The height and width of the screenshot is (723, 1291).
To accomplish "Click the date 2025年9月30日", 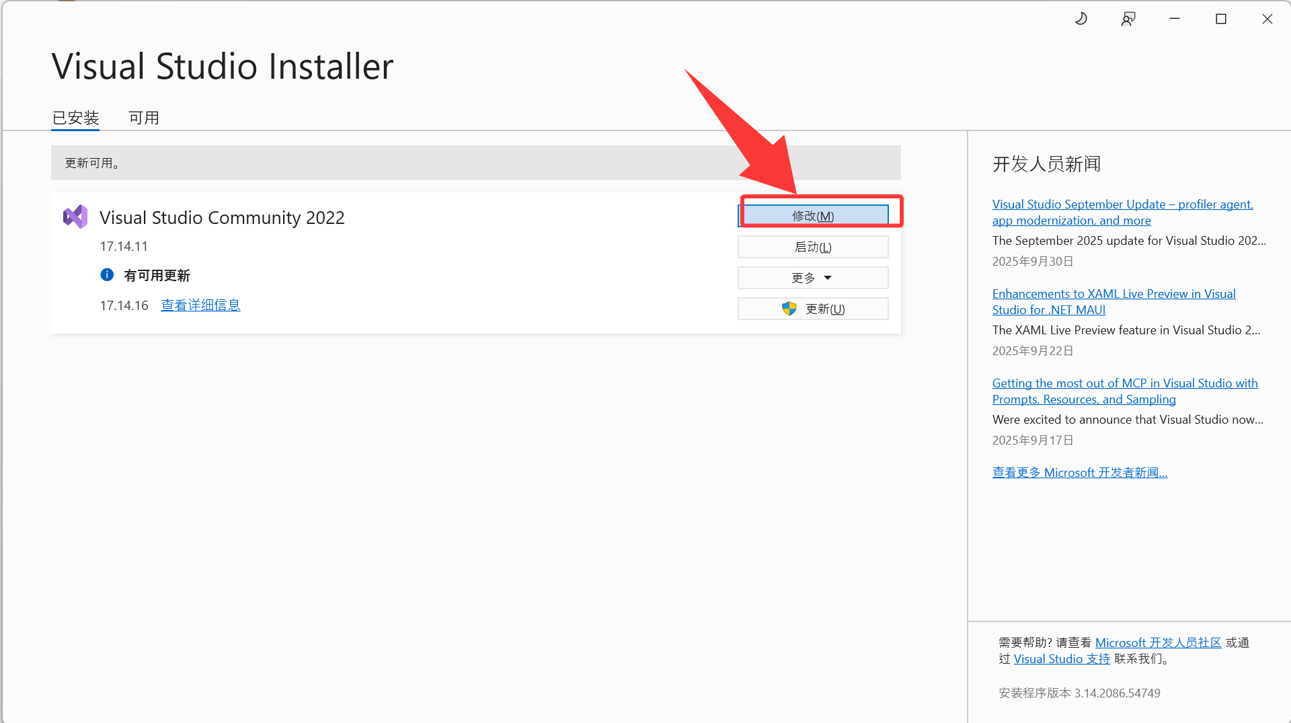I will click(x=1033, y=262).
